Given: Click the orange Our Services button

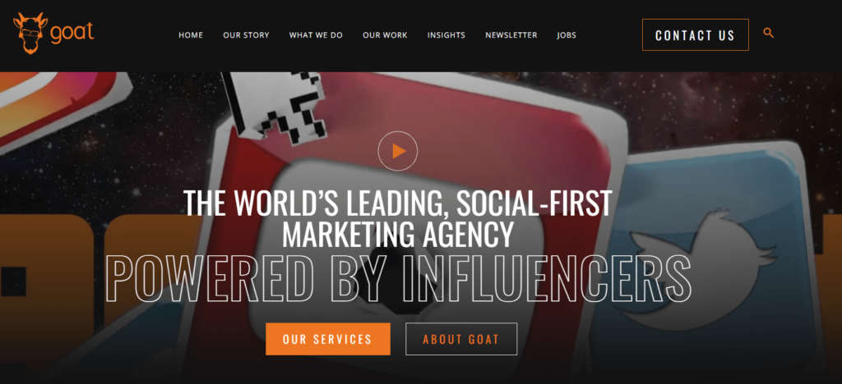Looking at the screenshot, I should pos(327,339).
